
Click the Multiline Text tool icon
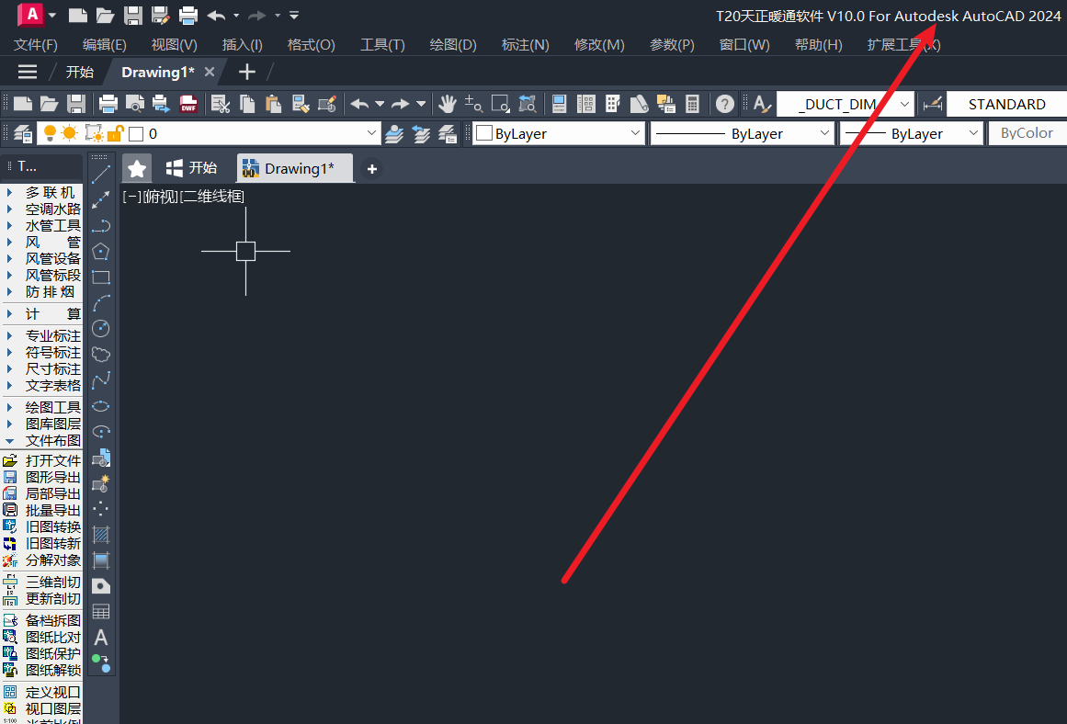click(101, 637)
